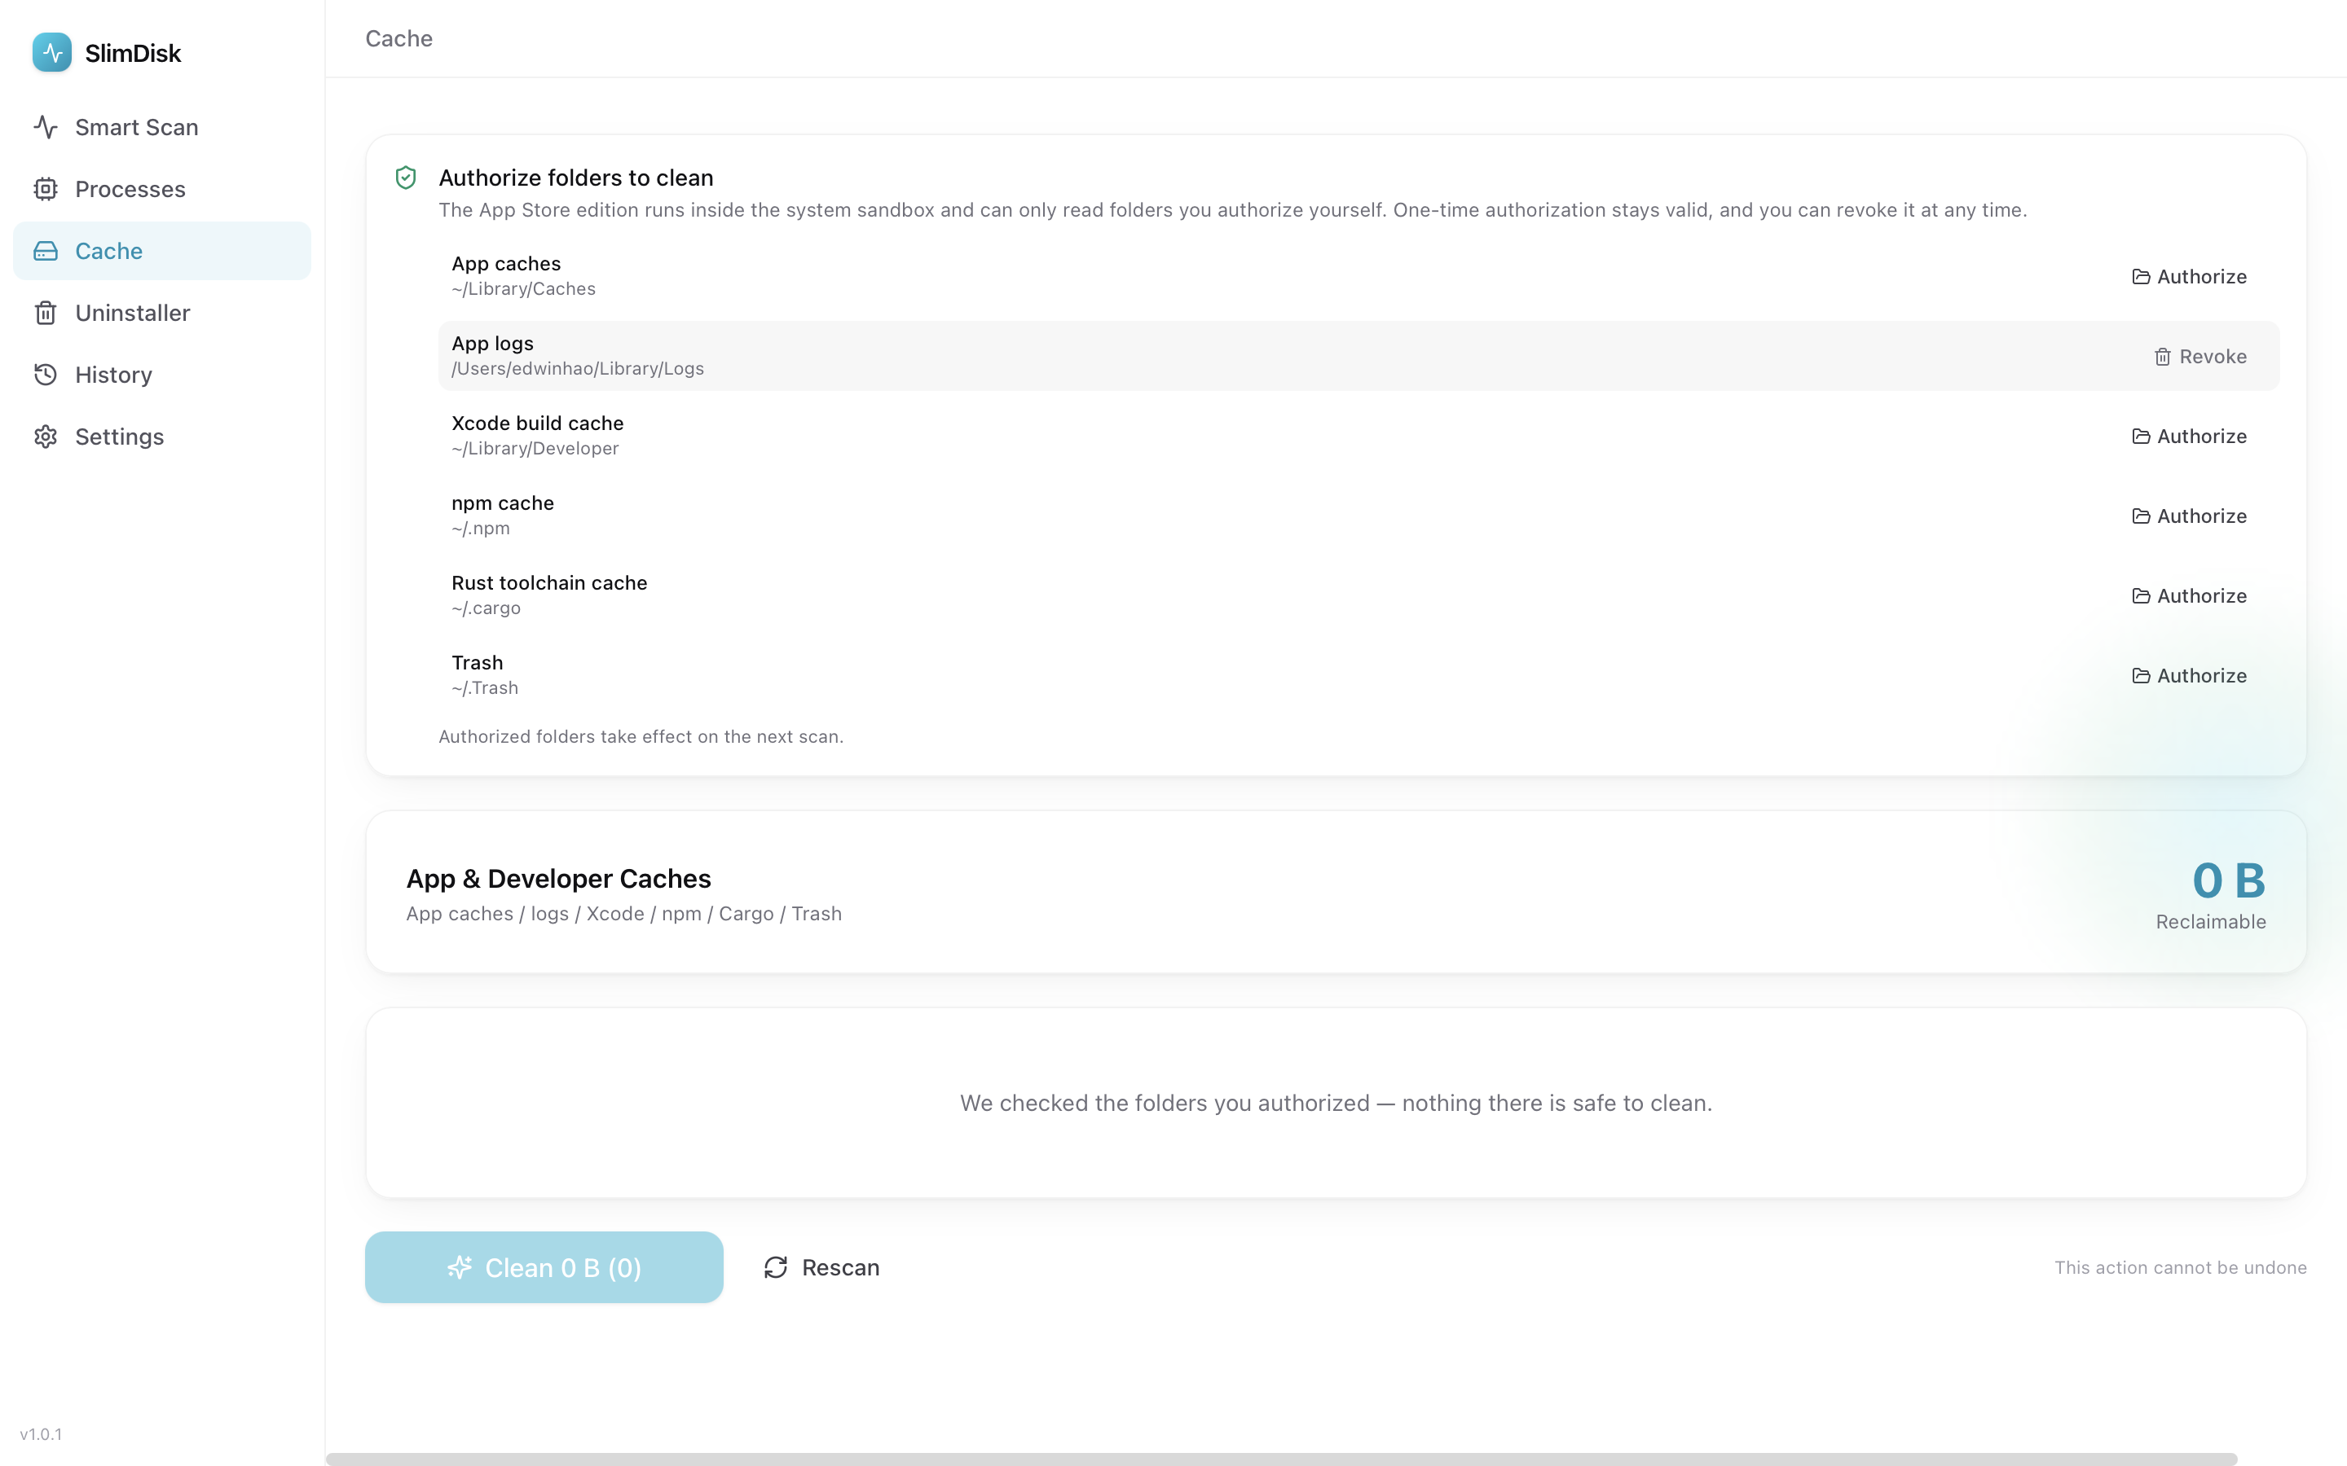Click the green shield authorize icon
2347x1466 pixels.
point(405,178)
